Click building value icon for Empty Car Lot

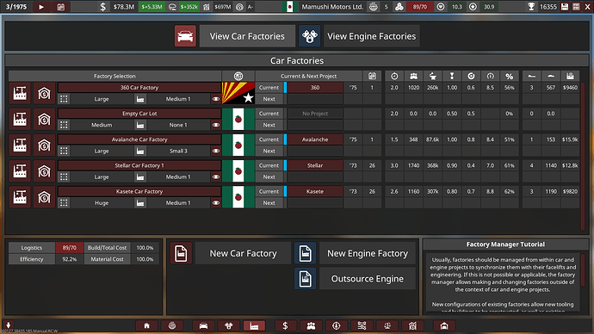[x=44, y=120]
